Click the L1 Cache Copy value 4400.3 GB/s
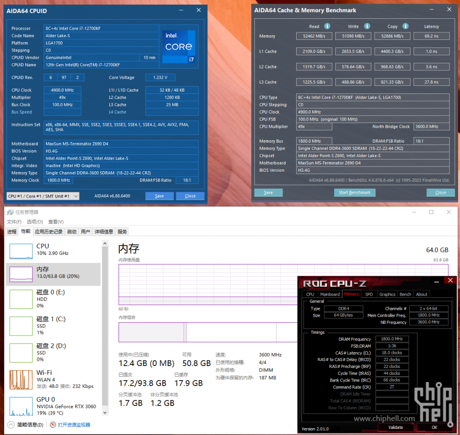Image resolution: width=460 pixels, height=435 pixels. coord(392,51)
